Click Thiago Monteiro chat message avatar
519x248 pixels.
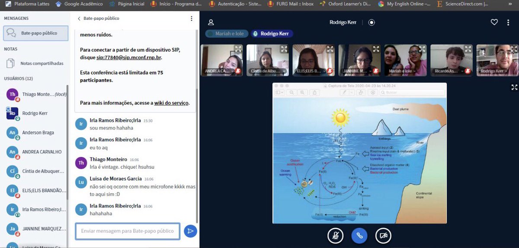[x=81, y=163]
